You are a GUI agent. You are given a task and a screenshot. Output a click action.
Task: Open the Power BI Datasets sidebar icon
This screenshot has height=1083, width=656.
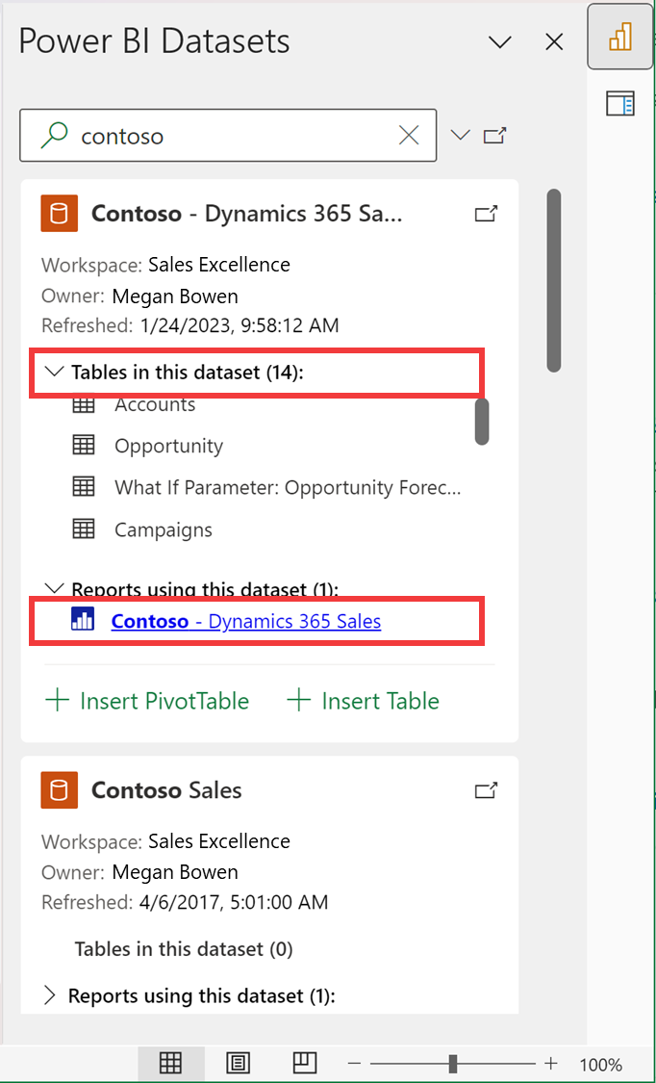pyautogui.click(x=619, y=37)
